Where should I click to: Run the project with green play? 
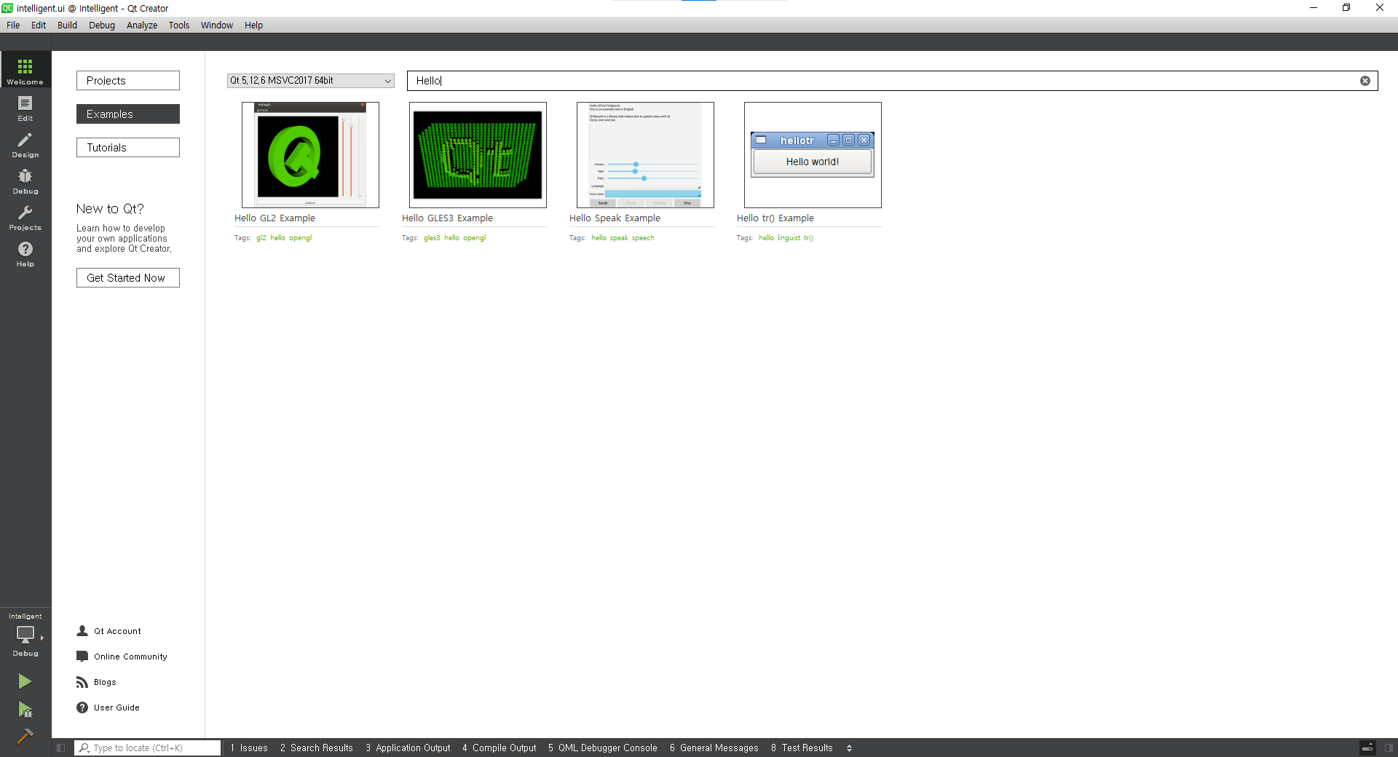25,681
